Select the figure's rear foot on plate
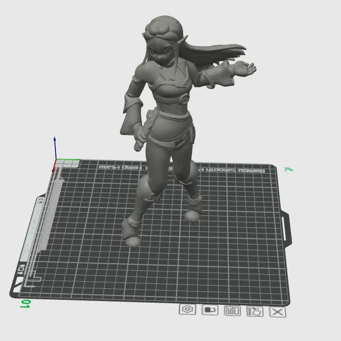 [194, 209]
